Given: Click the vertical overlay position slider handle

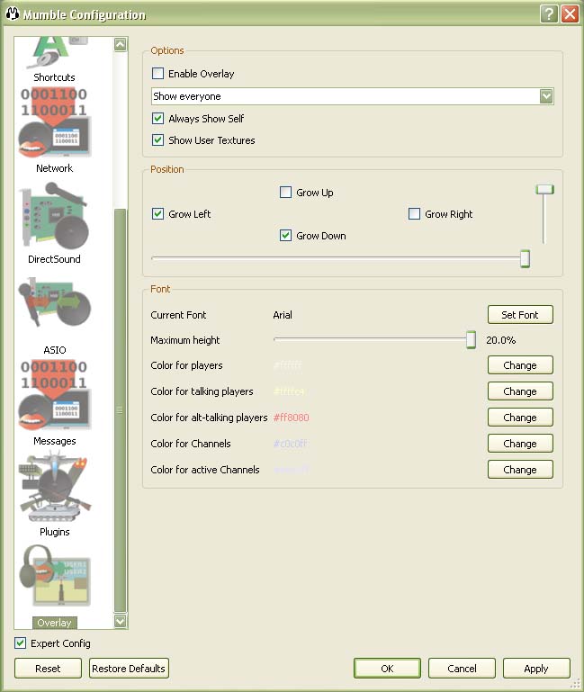Looking at the screenshot, I should [544, 189].
